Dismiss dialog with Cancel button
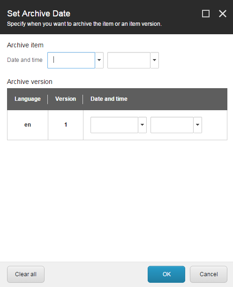 pyautogui.click(x=209, y=274)
